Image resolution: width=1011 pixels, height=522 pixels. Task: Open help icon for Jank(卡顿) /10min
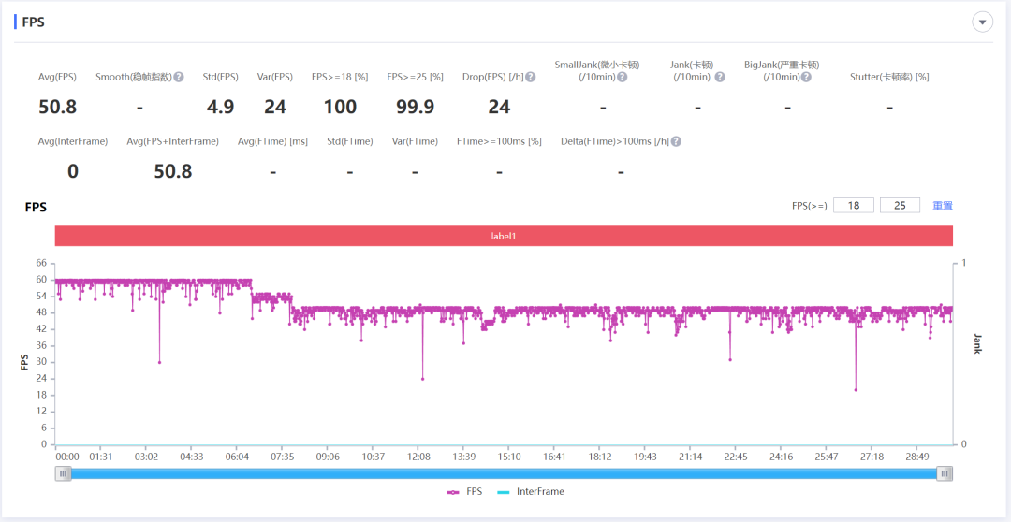(x=720, y=77)
